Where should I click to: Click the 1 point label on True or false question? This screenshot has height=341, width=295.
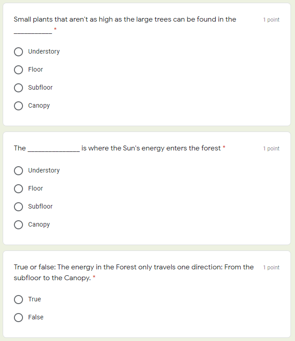271,268
